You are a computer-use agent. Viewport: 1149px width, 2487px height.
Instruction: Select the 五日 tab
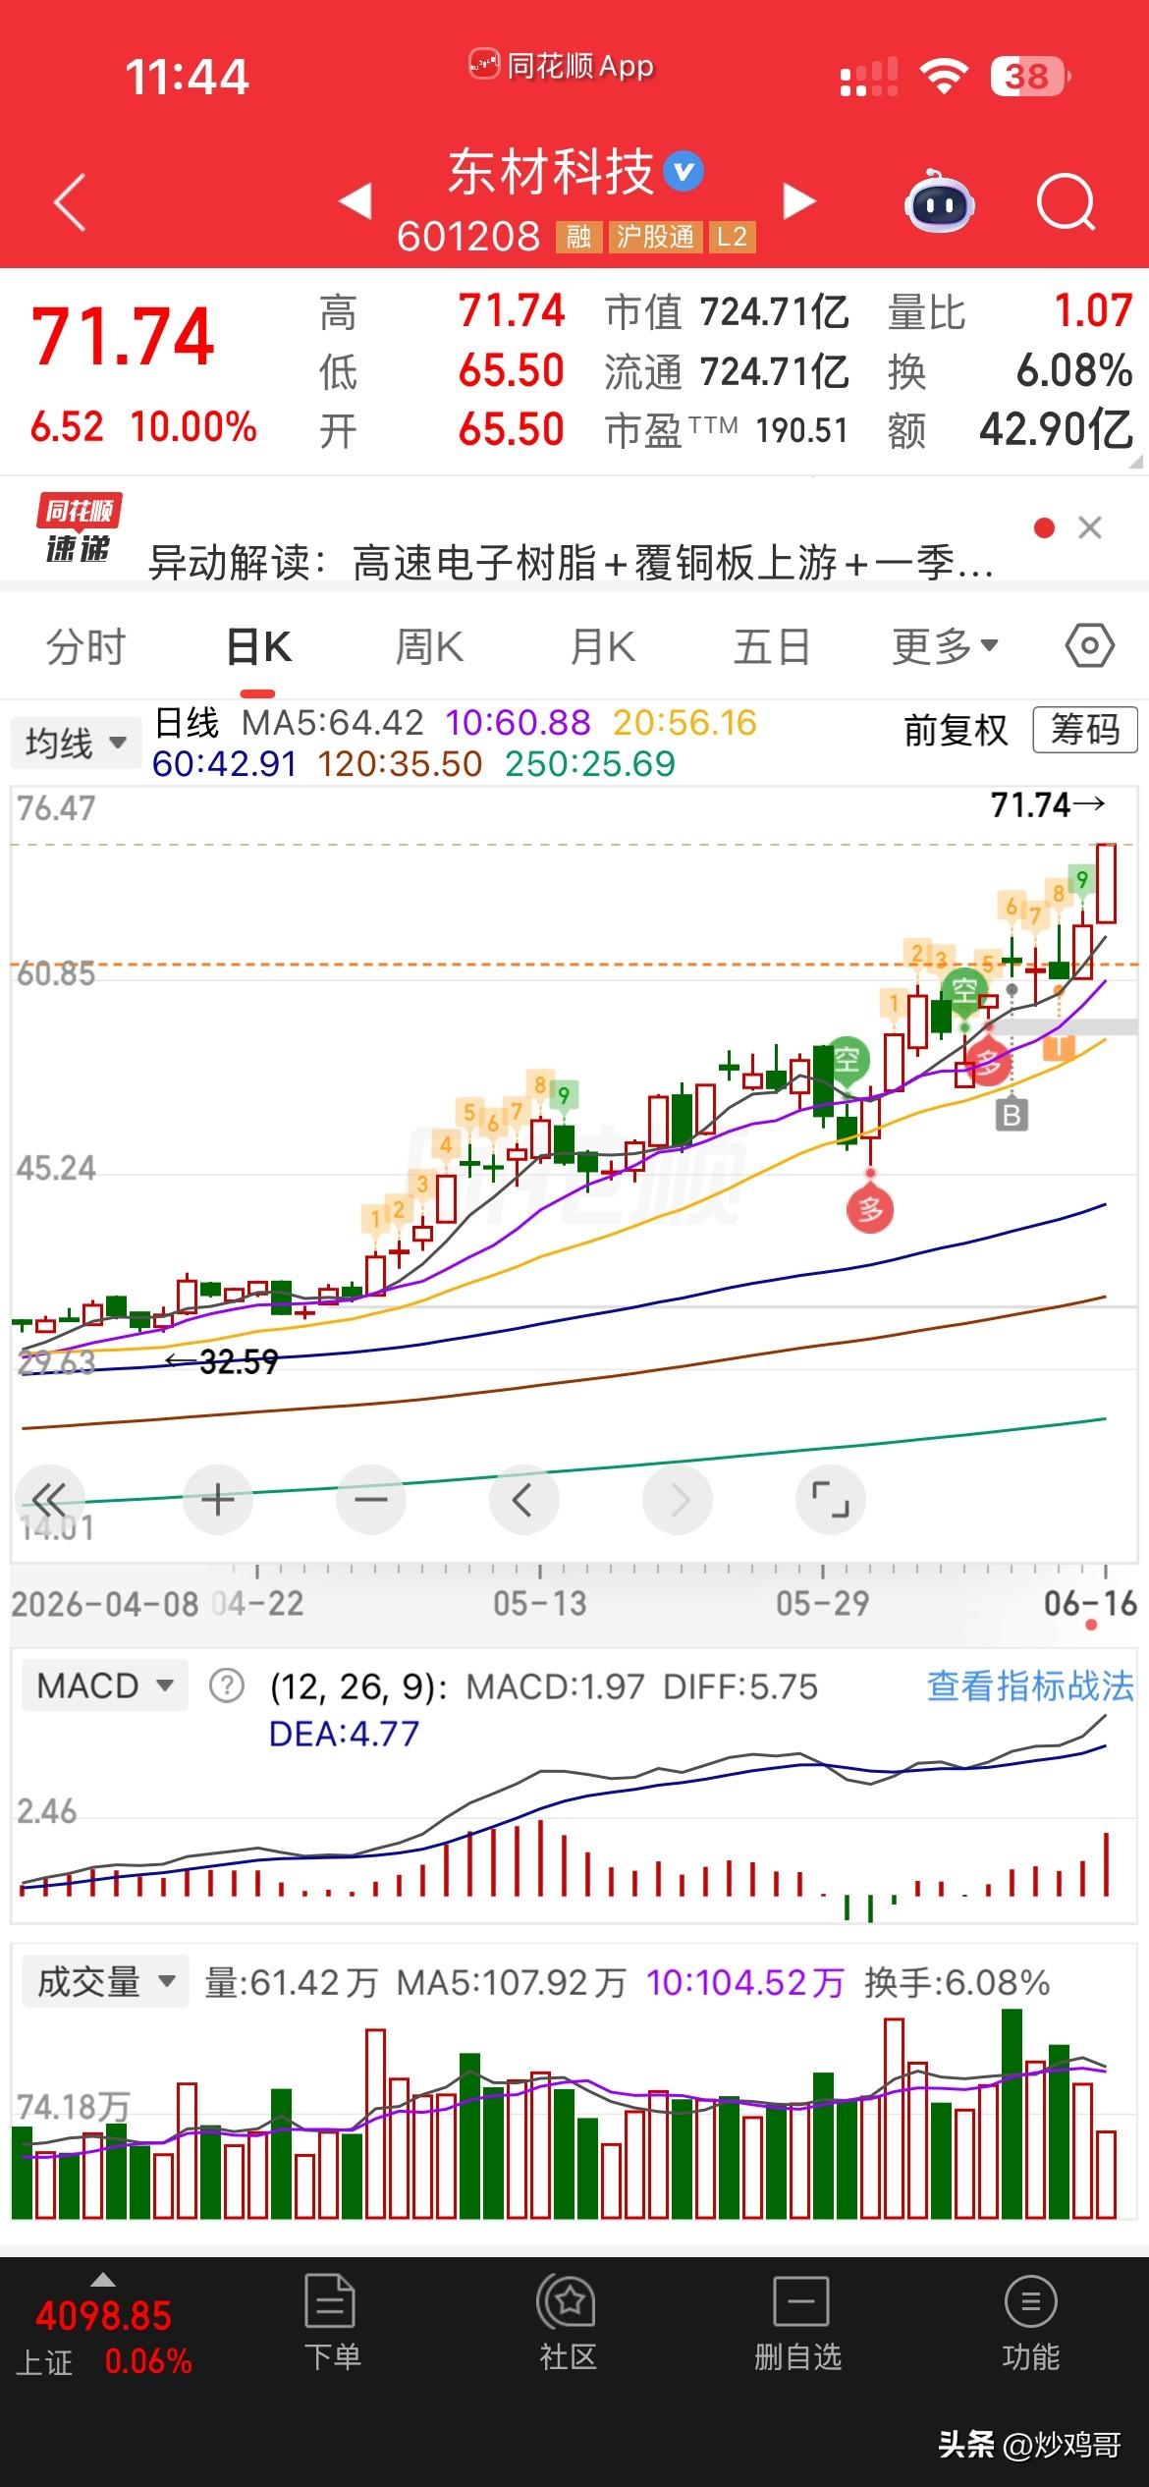[772, 646]
